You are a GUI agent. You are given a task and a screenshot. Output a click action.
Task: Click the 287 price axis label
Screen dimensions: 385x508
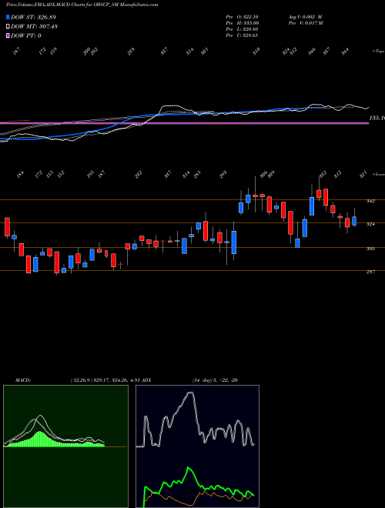click(370, 272)
